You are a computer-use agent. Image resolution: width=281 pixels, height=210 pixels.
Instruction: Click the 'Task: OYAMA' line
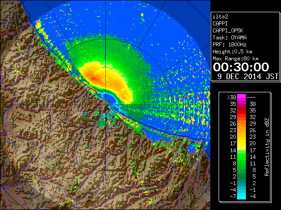(x=230, y=38)
